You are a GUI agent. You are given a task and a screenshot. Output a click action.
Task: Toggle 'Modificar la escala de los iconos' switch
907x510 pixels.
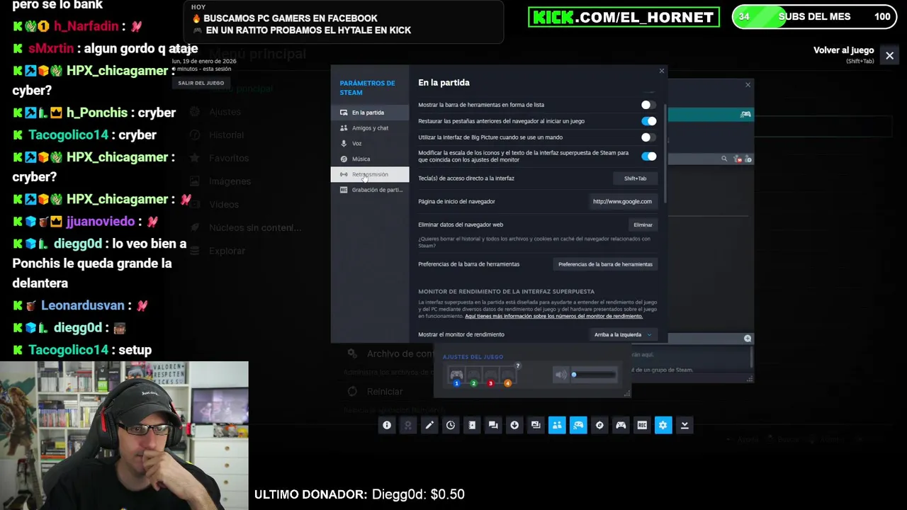648,156
